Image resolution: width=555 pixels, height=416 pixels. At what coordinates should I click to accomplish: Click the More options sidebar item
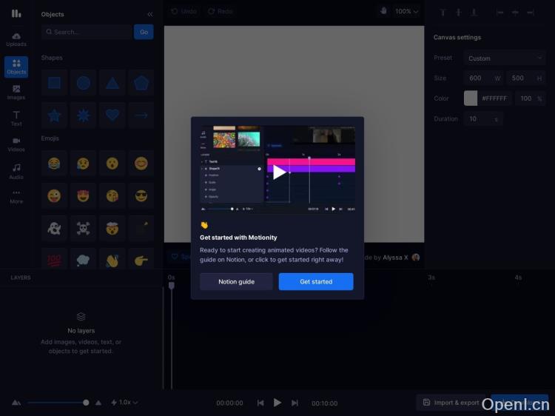(16, 197)
